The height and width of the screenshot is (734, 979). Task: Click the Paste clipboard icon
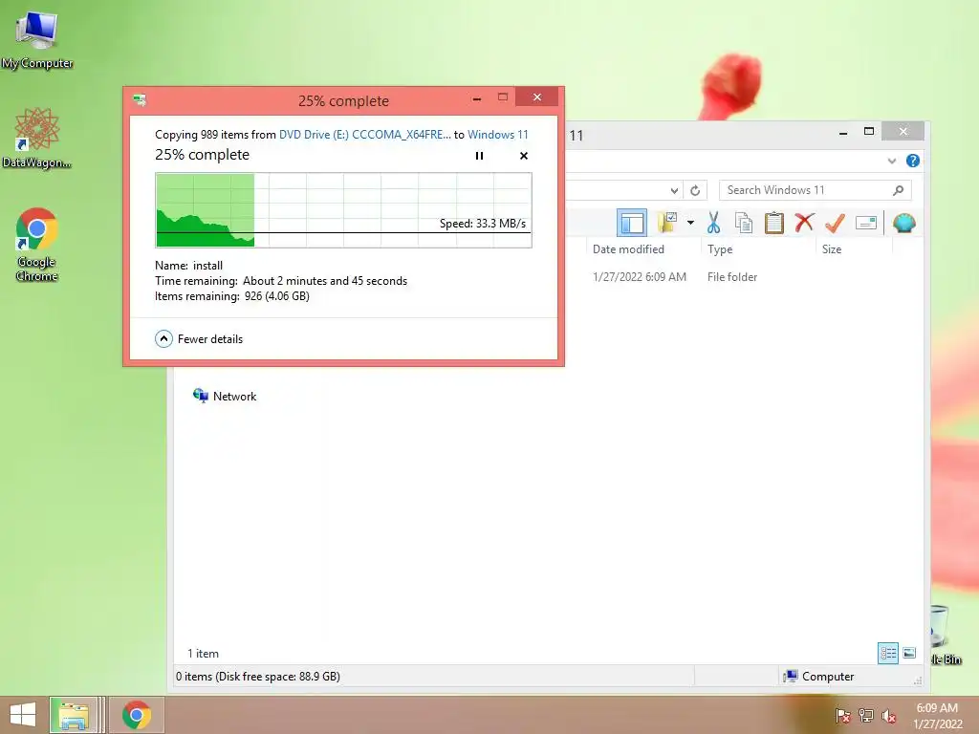[x=773, y=222]
